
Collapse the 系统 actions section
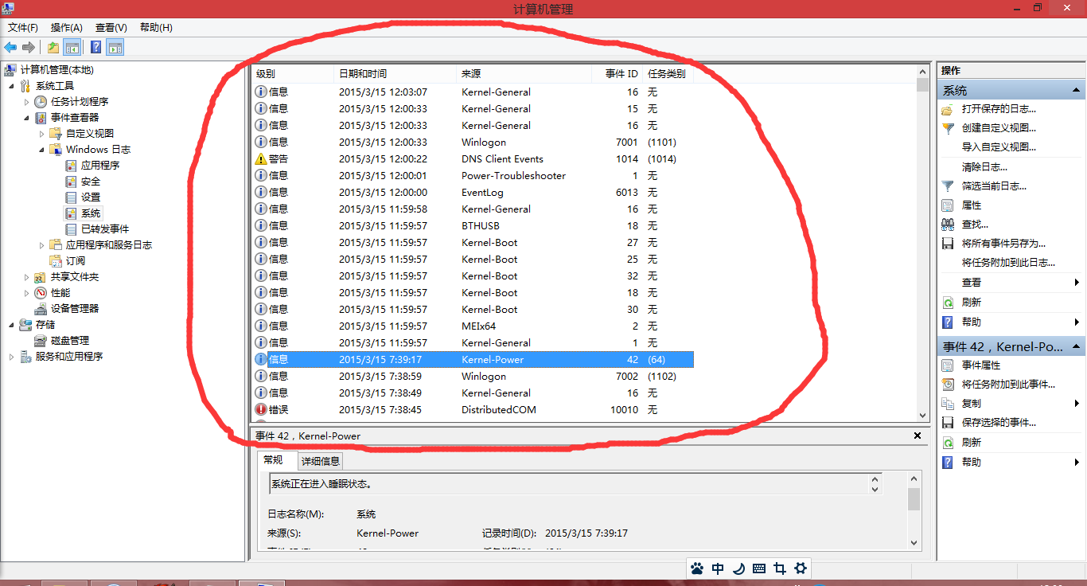(x=1076, y=91)
